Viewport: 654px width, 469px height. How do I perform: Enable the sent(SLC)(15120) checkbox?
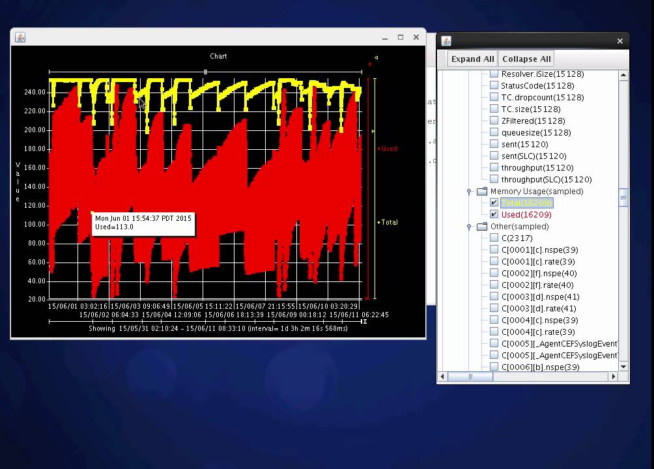pyautogui.click(x=494, y=156)
